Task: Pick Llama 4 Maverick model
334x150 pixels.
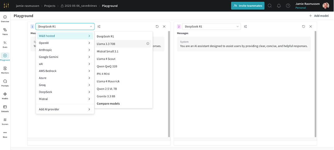Action: [123, 81]
